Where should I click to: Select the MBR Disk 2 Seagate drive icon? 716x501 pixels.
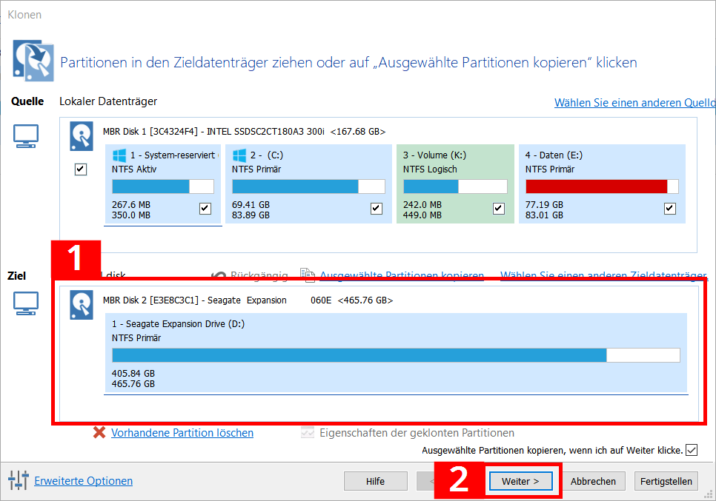(x=82, y=304)
